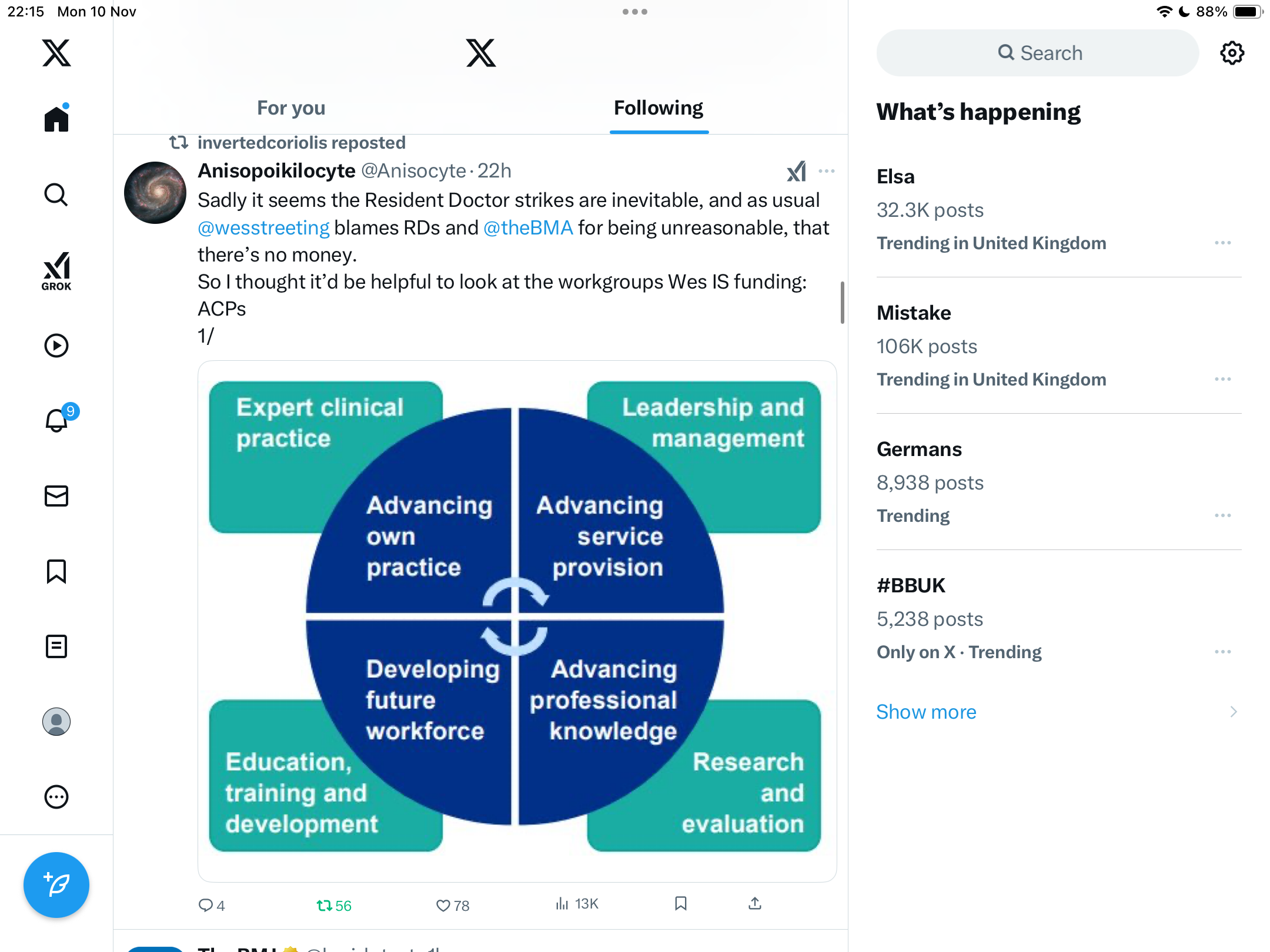Screen dimensions: 1270x952
Task: Open trends settings gear icon
Action: point(1232,53)
